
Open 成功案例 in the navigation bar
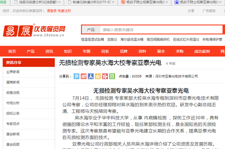click(x=202, y=51)
